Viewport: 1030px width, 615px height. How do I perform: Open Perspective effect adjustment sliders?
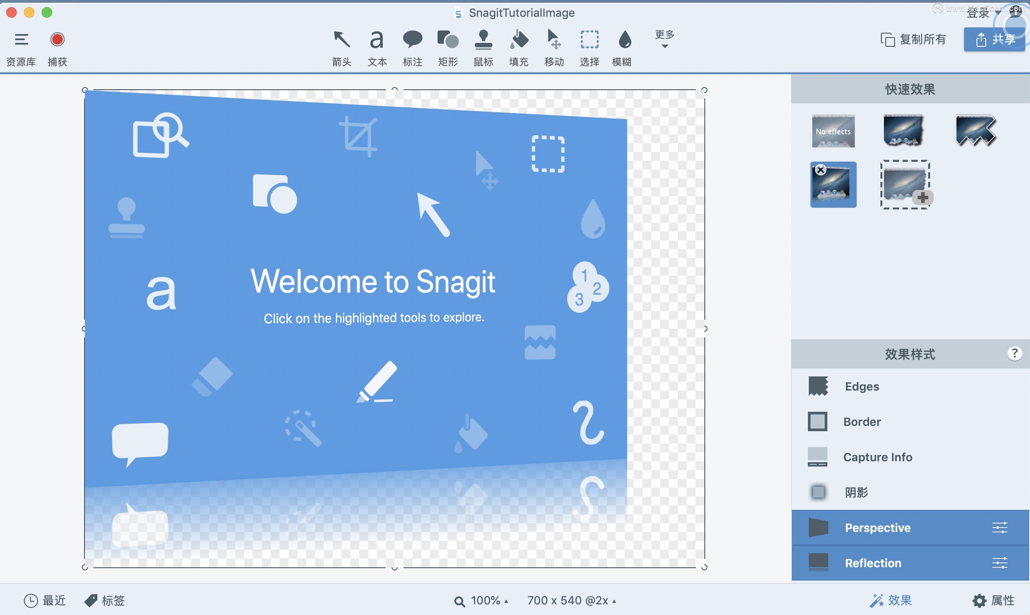(x=1000, y=527)
